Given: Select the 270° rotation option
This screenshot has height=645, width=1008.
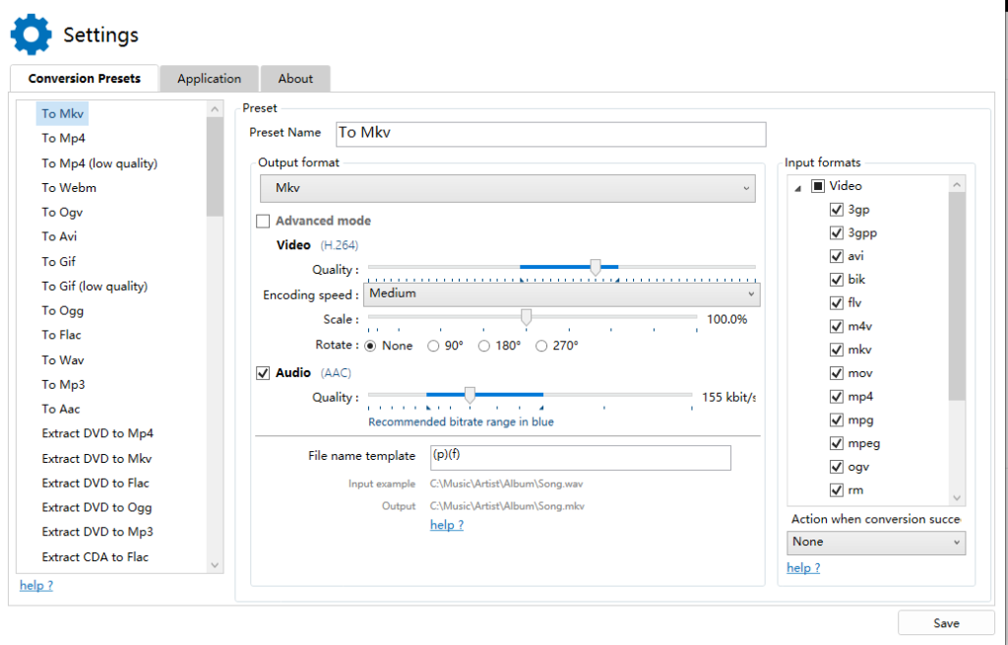Looking at the screenshot, I should click(x=541, y=346).
